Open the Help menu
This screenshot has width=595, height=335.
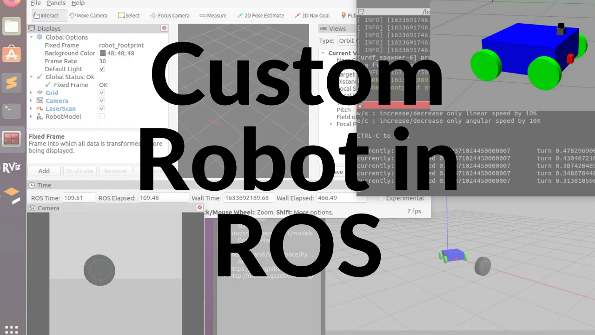[78, 3]
